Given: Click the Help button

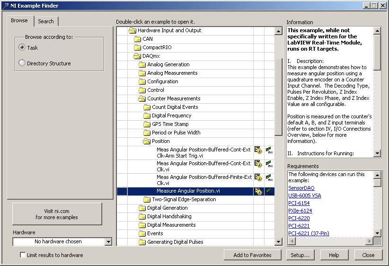Looking at the screenshot, I should 334,255.
